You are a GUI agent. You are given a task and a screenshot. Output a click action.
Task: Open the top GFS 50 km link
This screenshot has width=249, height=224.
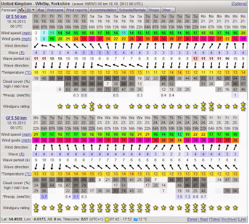[x=16, y=16]
